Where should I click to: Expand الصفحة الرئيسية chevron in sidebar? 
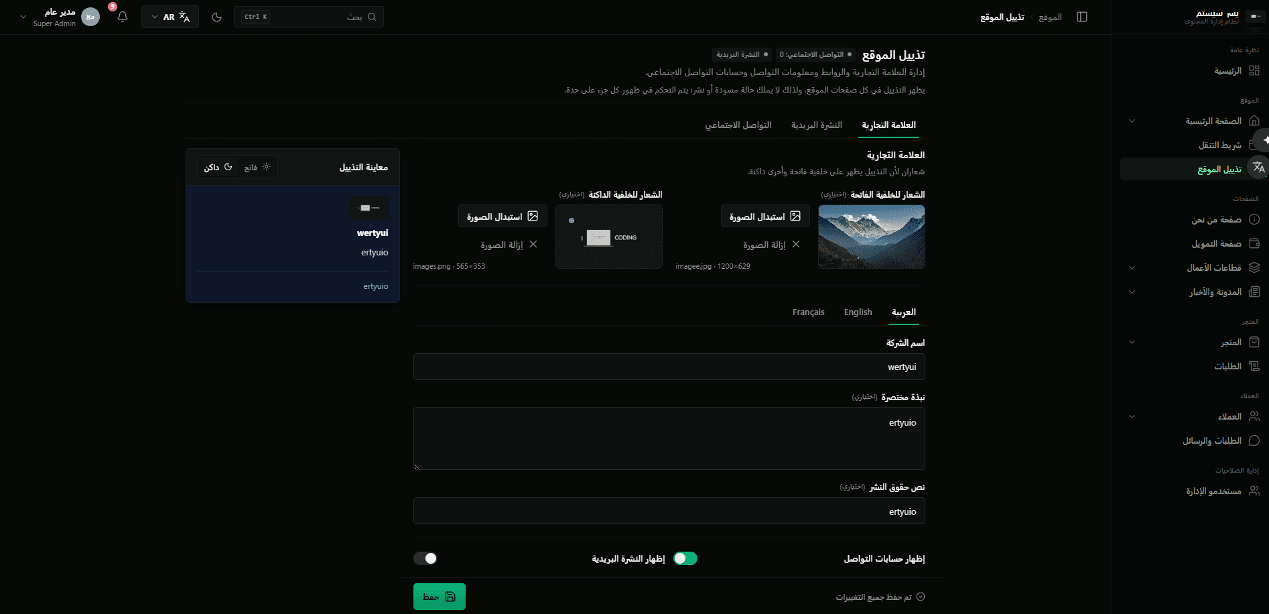(x=1132, y=121)
